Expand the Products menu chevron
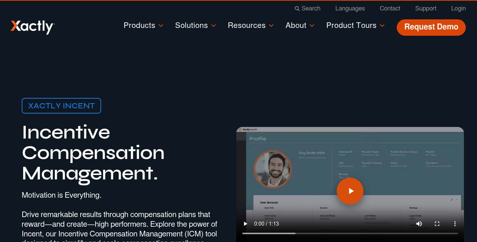 coord(161,26)
